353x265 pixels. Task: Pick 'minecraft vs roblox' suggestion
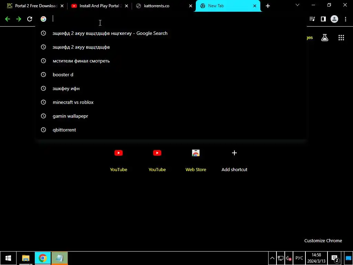(171, 102)
